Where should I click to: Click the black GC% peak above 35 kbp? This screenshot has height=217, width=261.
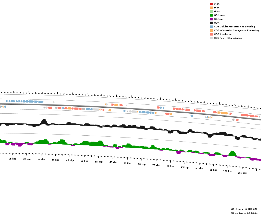[43, 122]
